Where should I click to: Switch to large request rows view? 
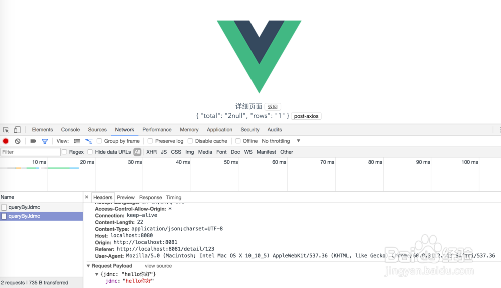[77, 141]
